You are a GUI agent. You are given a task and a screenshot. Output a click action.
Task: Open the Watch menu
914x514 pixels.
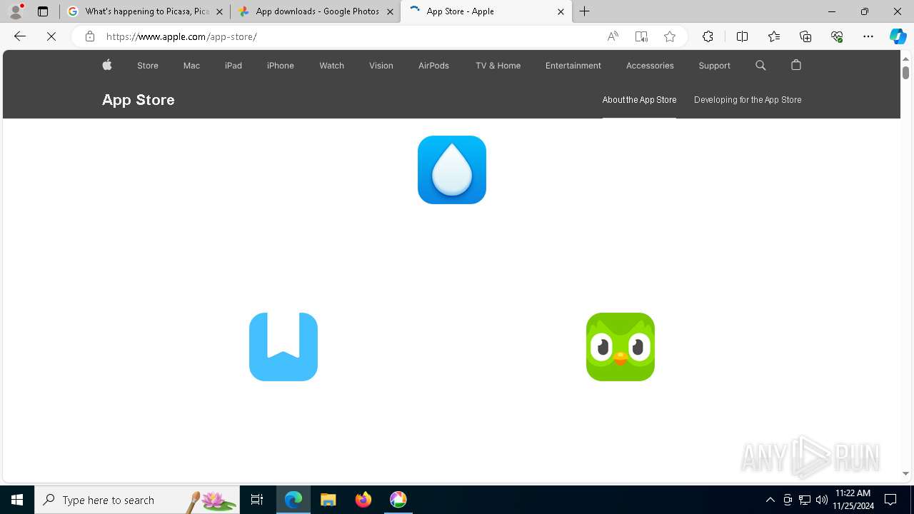[x=331, y=65]
